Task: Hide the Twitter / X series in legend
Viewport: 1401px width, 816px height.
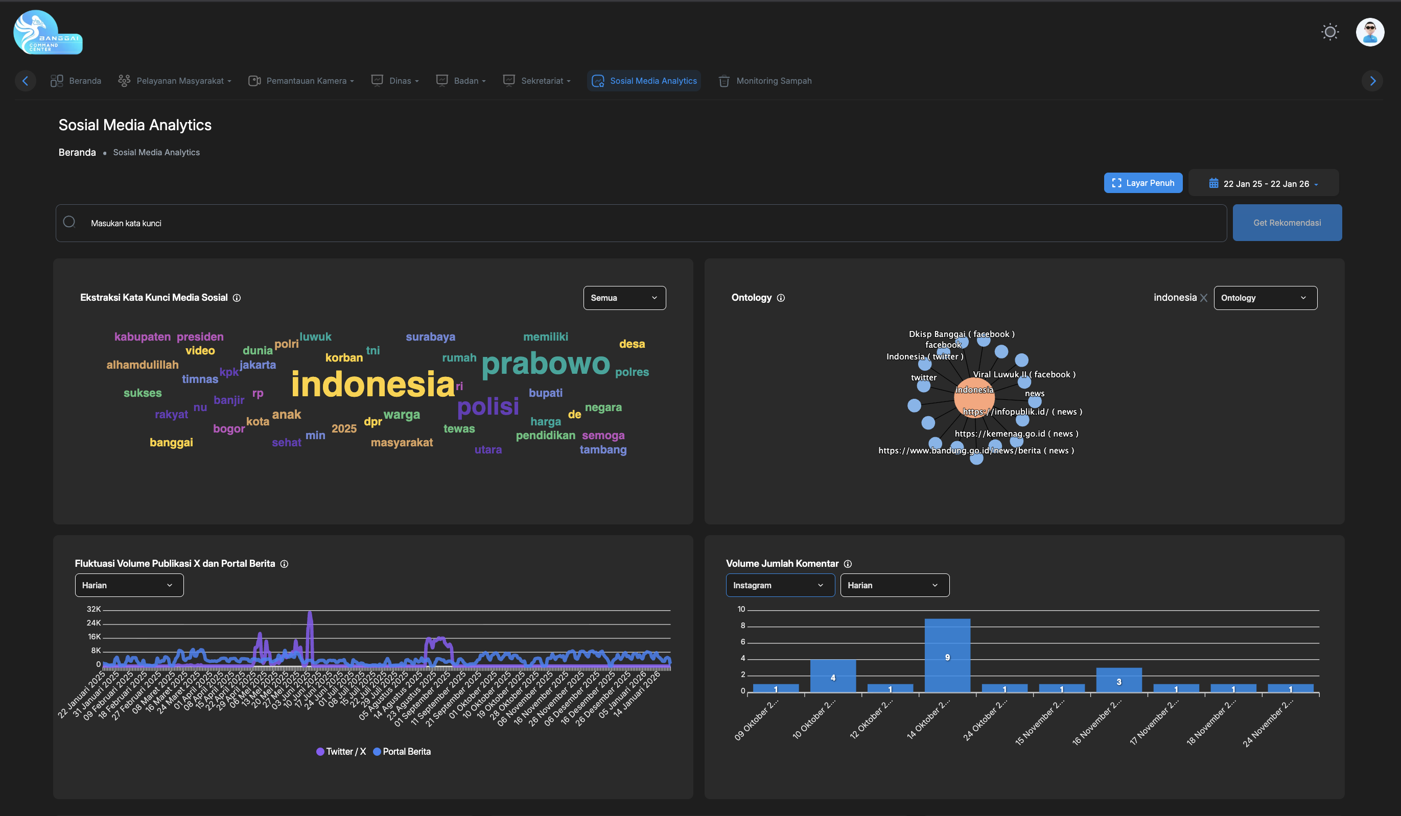Action: click(341, 751)
